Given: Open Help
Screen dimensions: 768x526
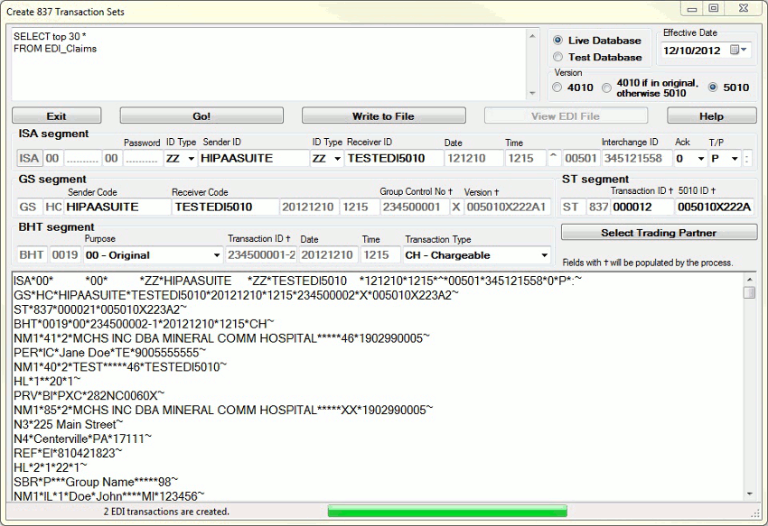Looking at the screenshot, I should (x=710, y=115).
